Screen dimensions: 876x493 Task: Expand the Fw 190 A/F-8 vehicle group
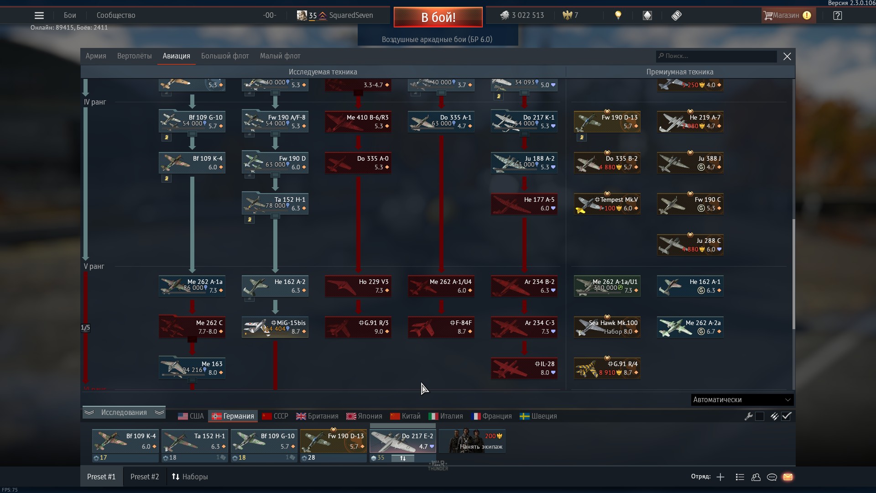click(x=275, y=134)
